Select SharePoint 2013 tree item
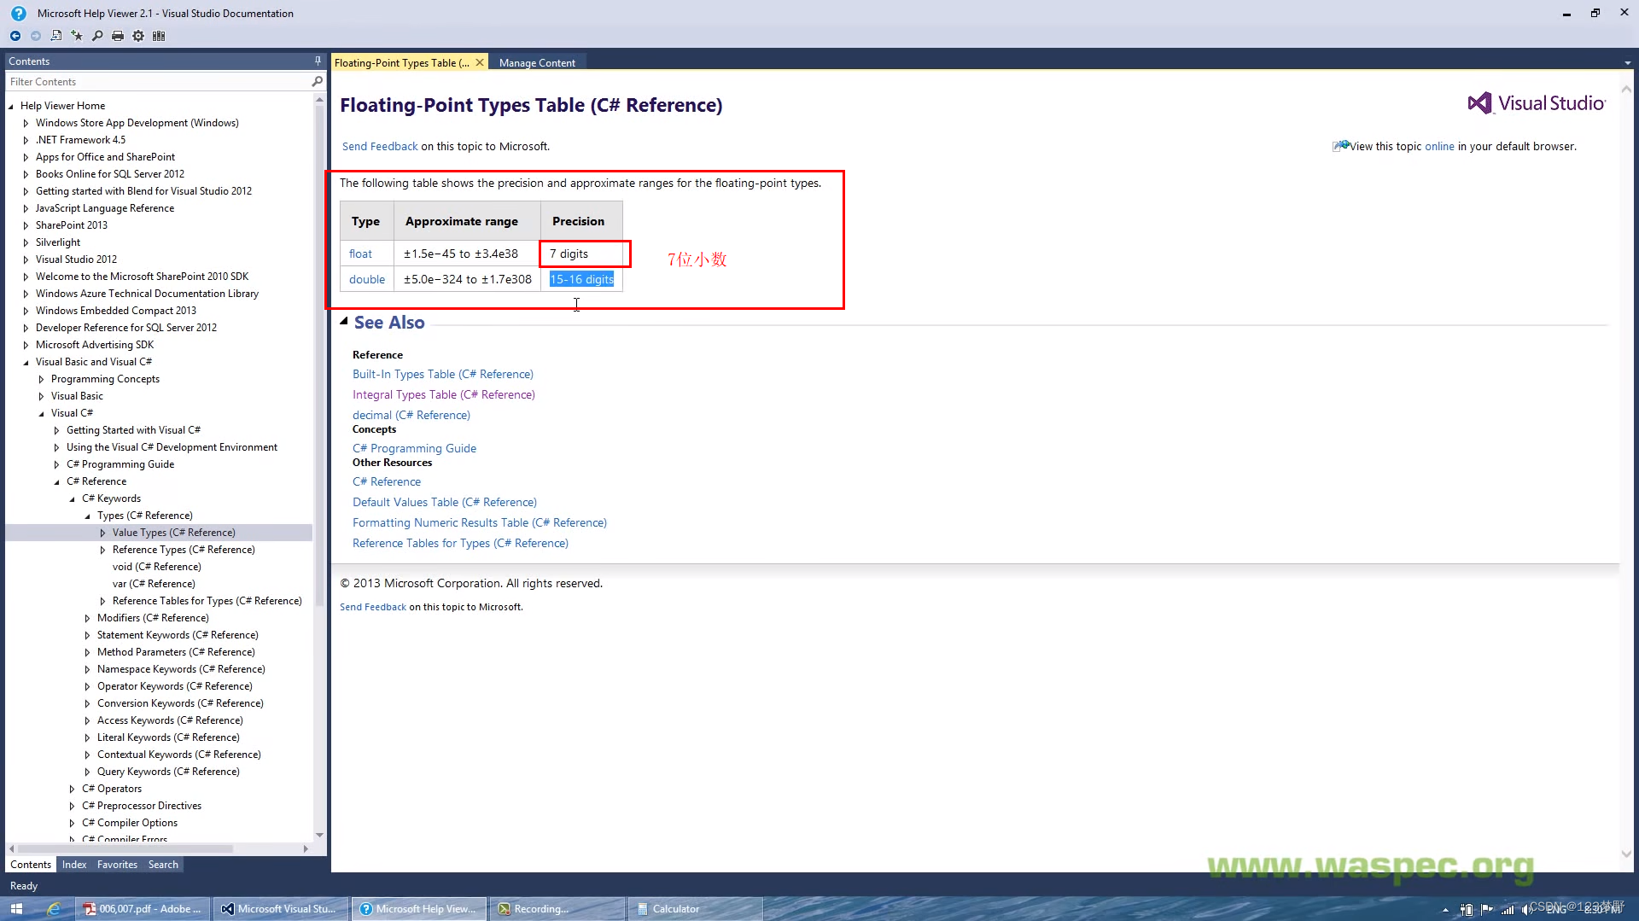The image size is (1639, 921). (72, 225)
